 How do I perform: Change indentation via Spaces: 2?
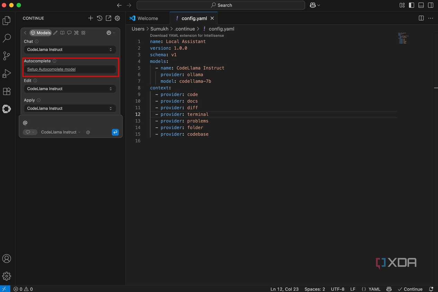pyautogui.click(x=315, y=289)
